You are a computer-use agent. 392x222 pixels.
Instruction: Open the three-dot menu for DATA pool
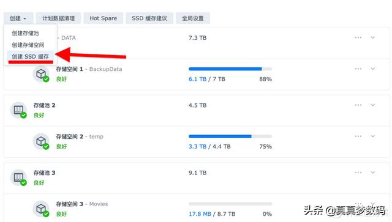(x=358, y=37)
